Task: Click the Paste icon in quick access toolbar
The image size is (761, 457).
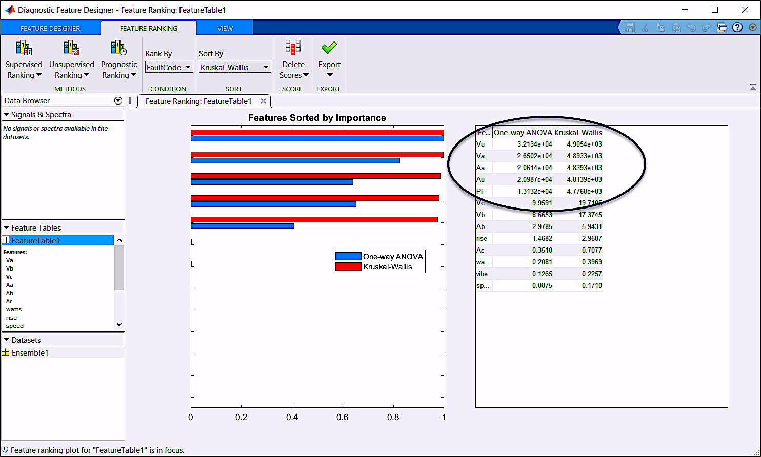Action: 676,28
